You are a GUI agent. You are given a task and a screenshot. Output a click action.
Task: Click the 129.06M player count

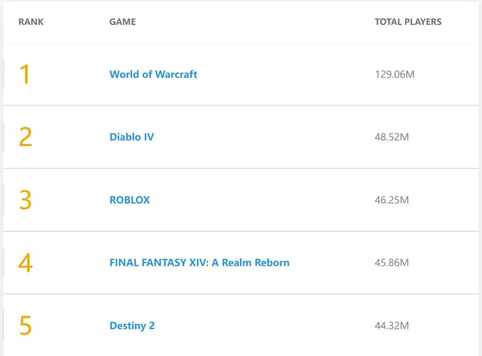395,75
